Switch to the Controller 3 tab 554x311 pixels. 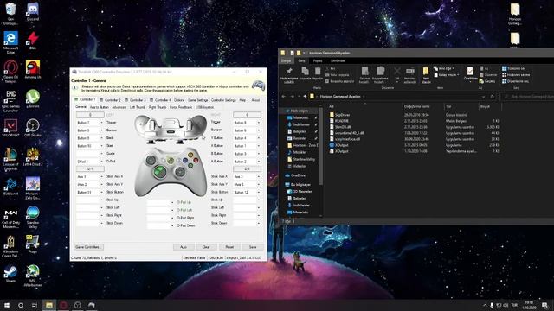[x=135, y=100]
